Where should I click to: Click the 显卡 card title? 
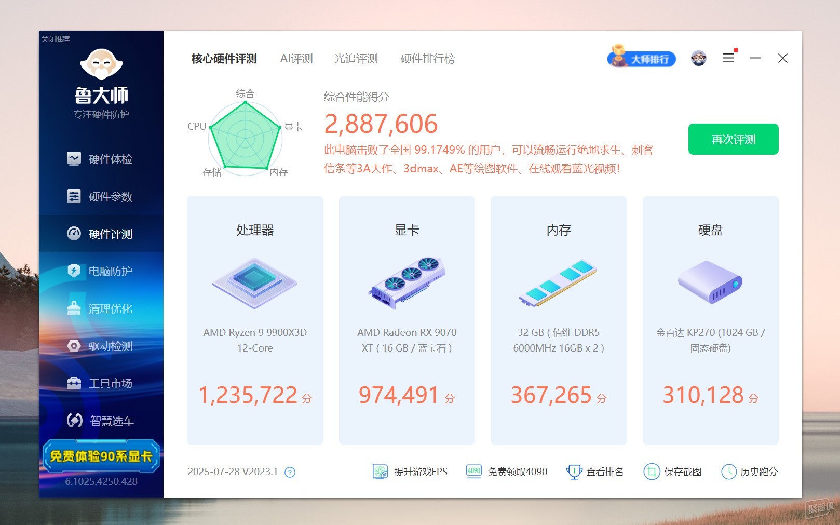(407, 230)
